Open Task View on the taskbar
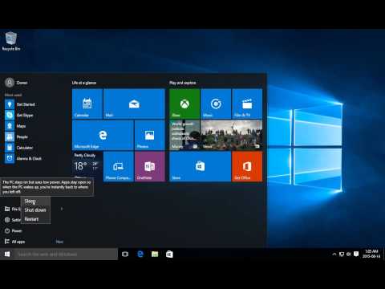385x289 pixels. coord(125,254)
